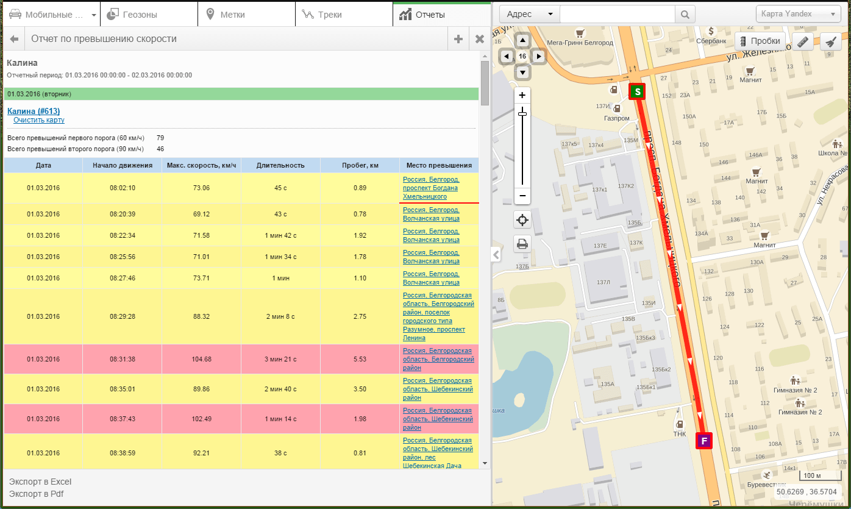Open Разумное, проспект Ленина location link

pyautogui.click(x=438, y=316)
